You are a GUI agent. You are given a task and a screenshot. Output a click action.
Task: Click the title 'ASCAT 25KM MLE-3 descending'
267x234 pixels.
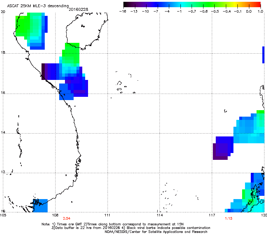coord(38,6)
